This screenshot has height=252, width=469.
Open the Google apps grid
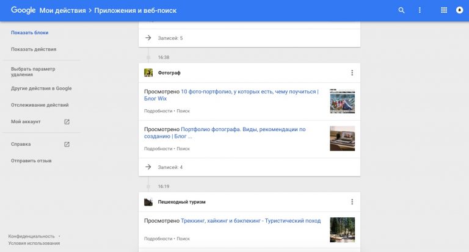(x=443, y=10)
